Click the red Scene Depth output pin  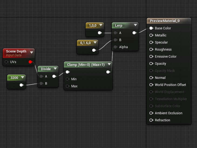(30, 62)
